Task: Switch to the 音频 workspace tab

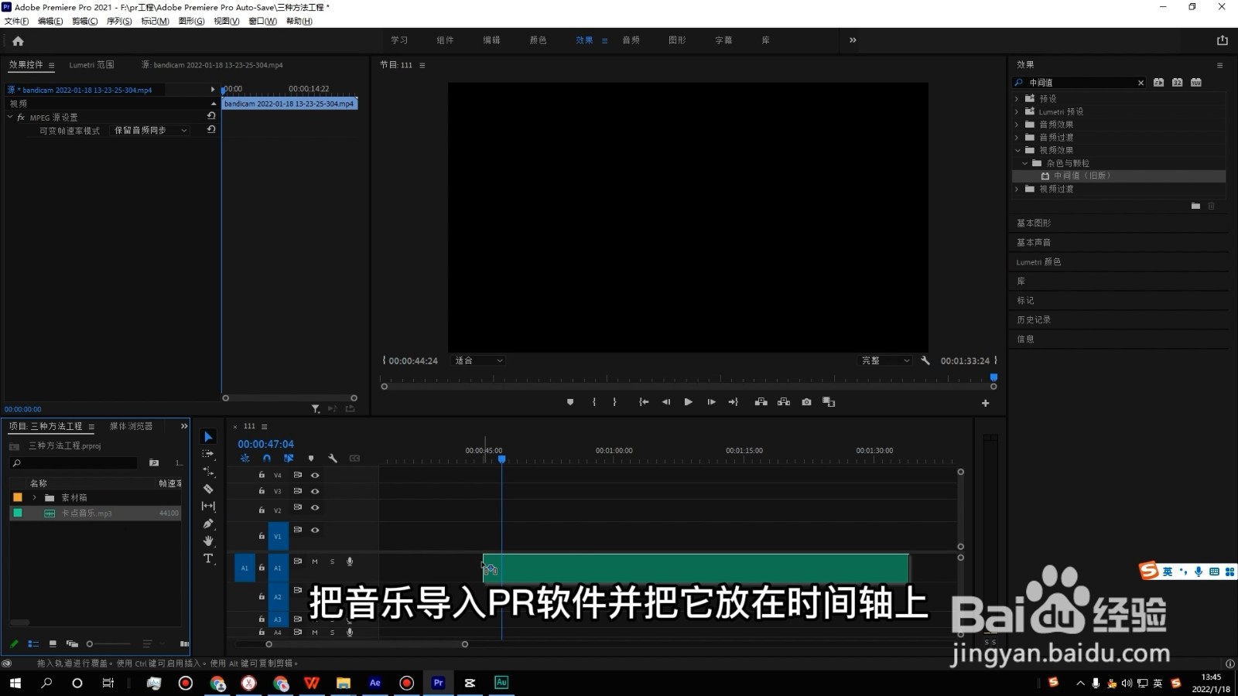Action: click(631, 39)
